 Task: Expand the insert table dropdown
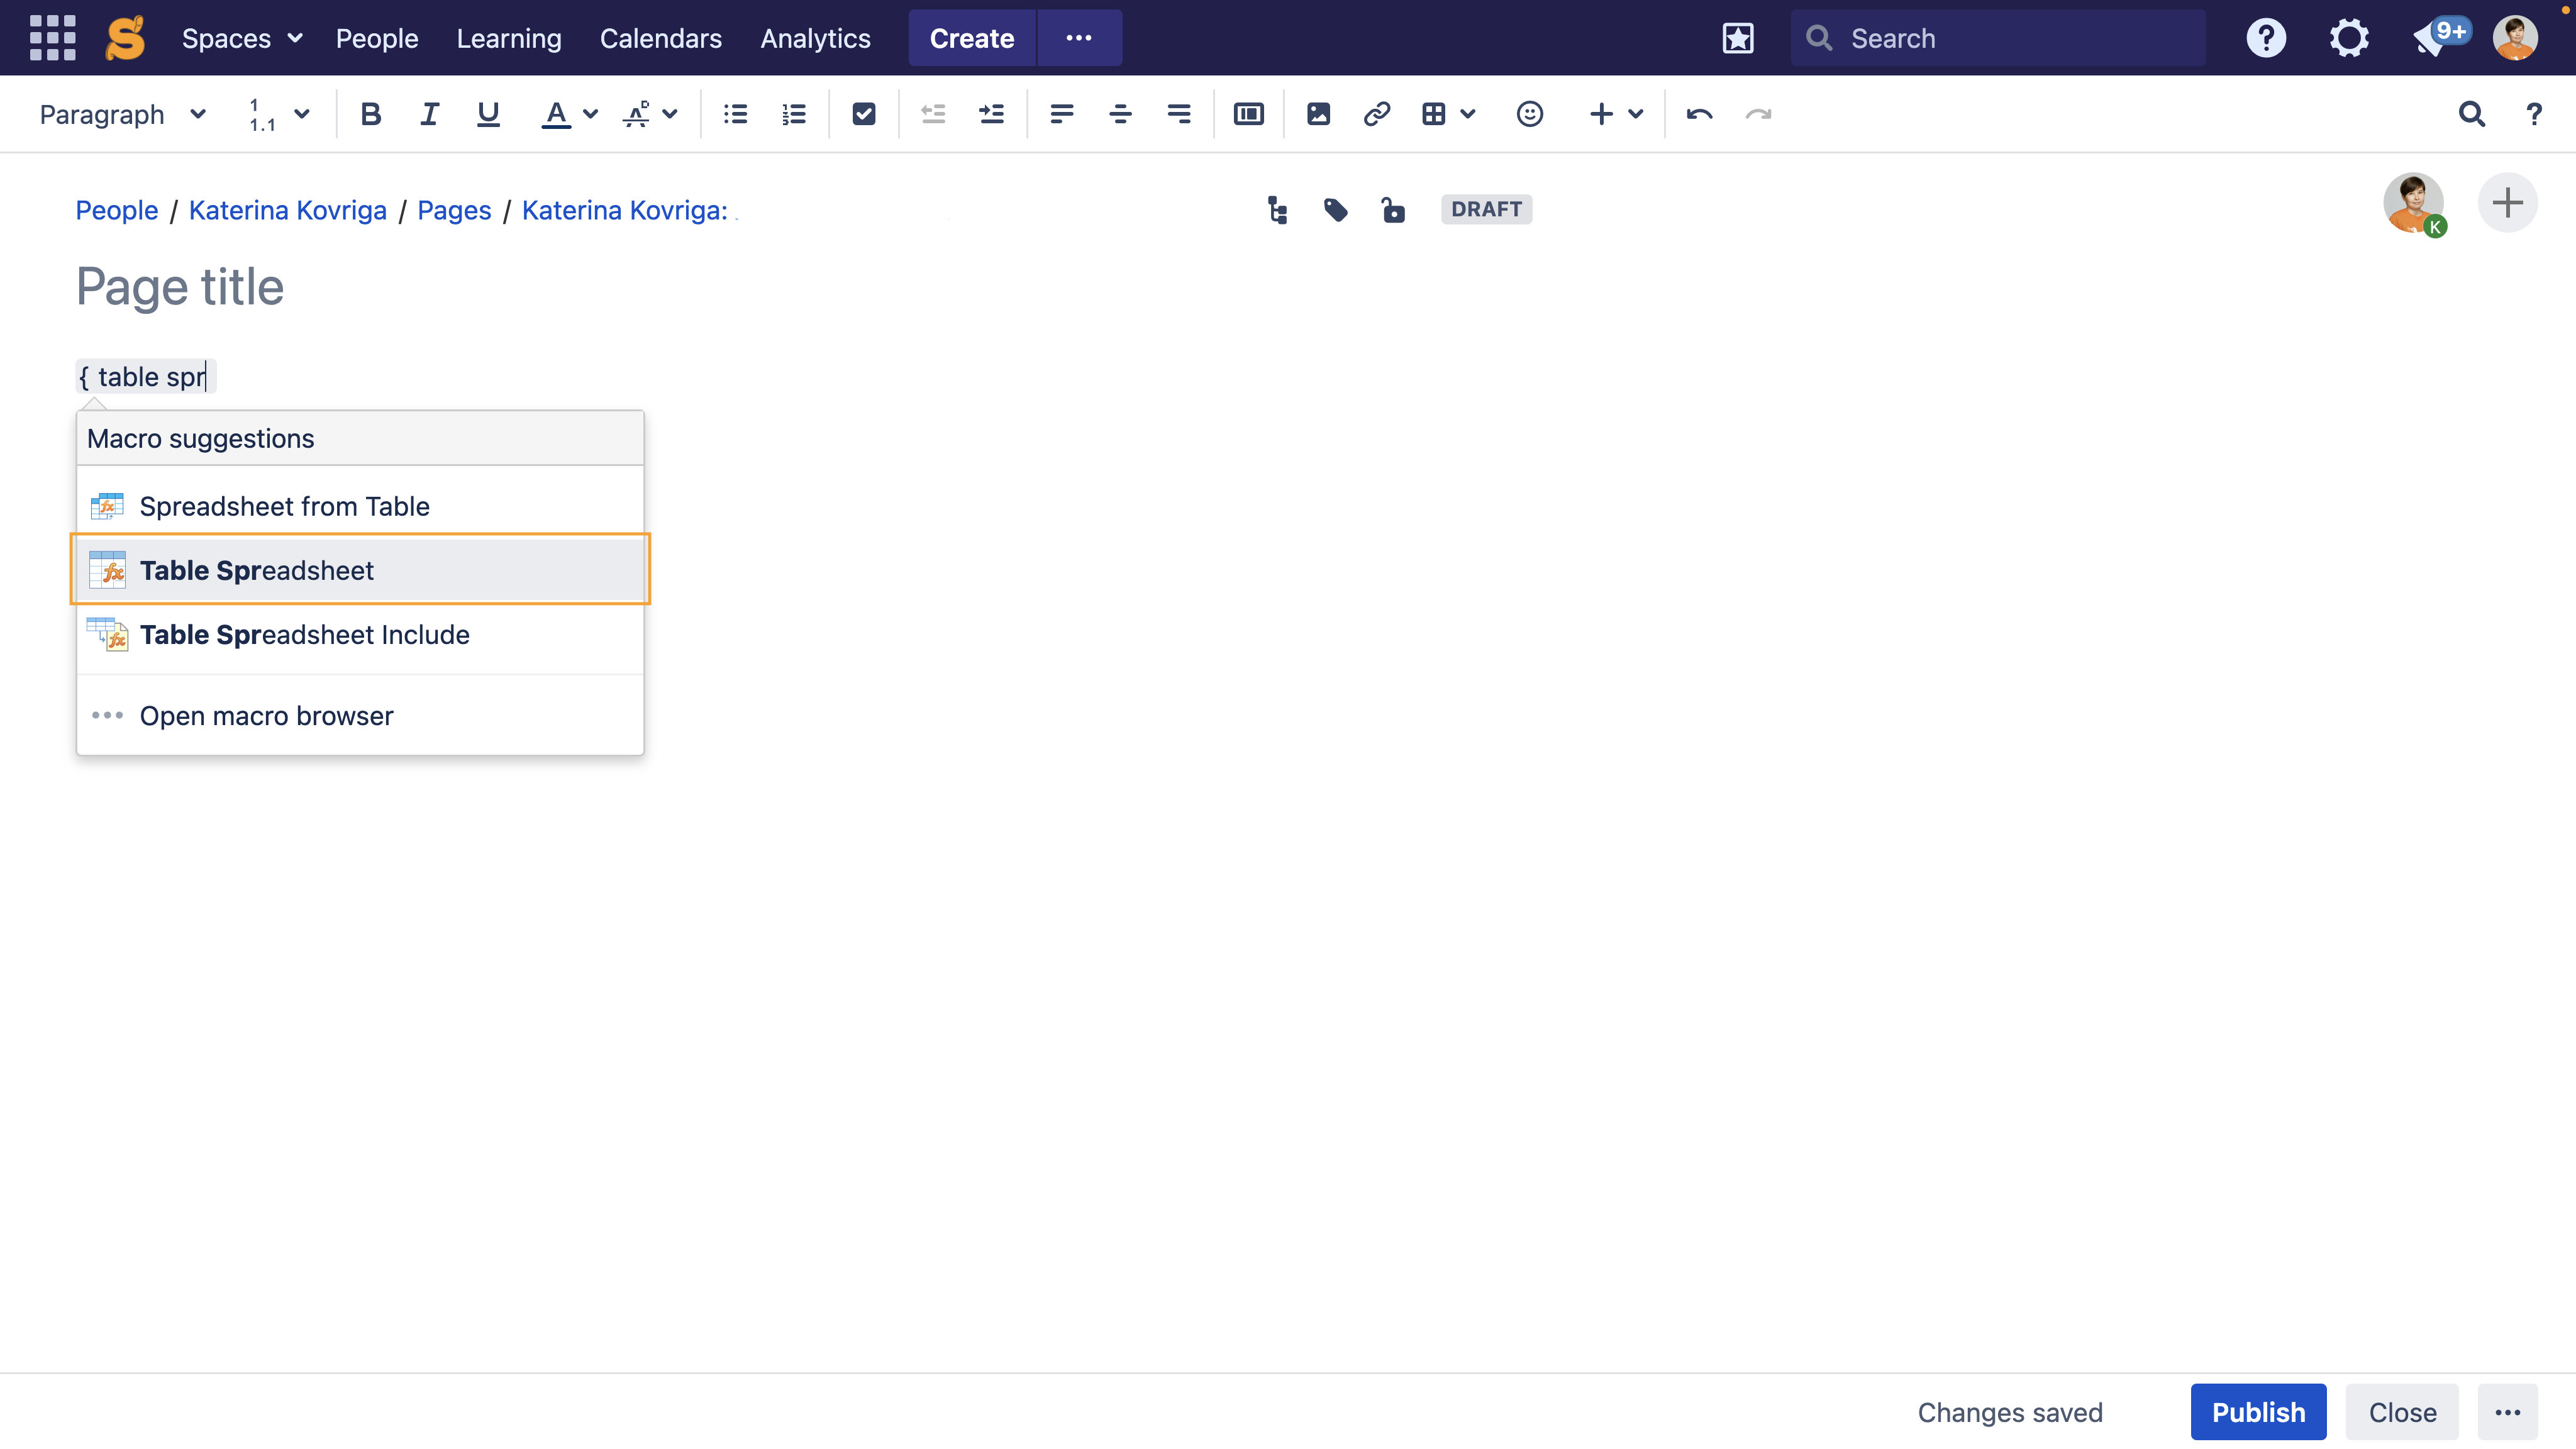[1467, 114]
